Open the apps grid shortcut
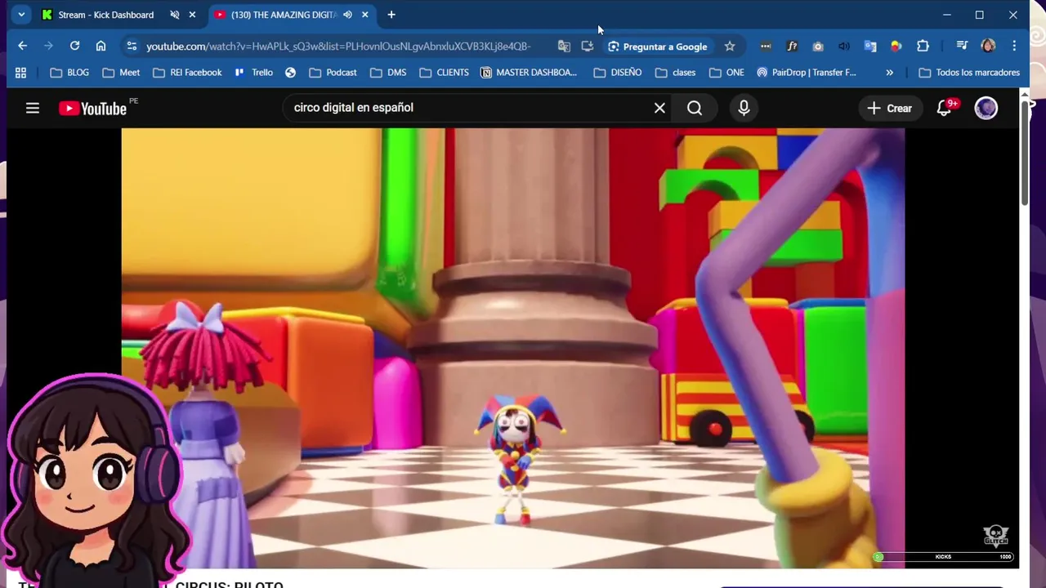The width and height of the screenshot is (1046, 588). click(x=20, y=73)
